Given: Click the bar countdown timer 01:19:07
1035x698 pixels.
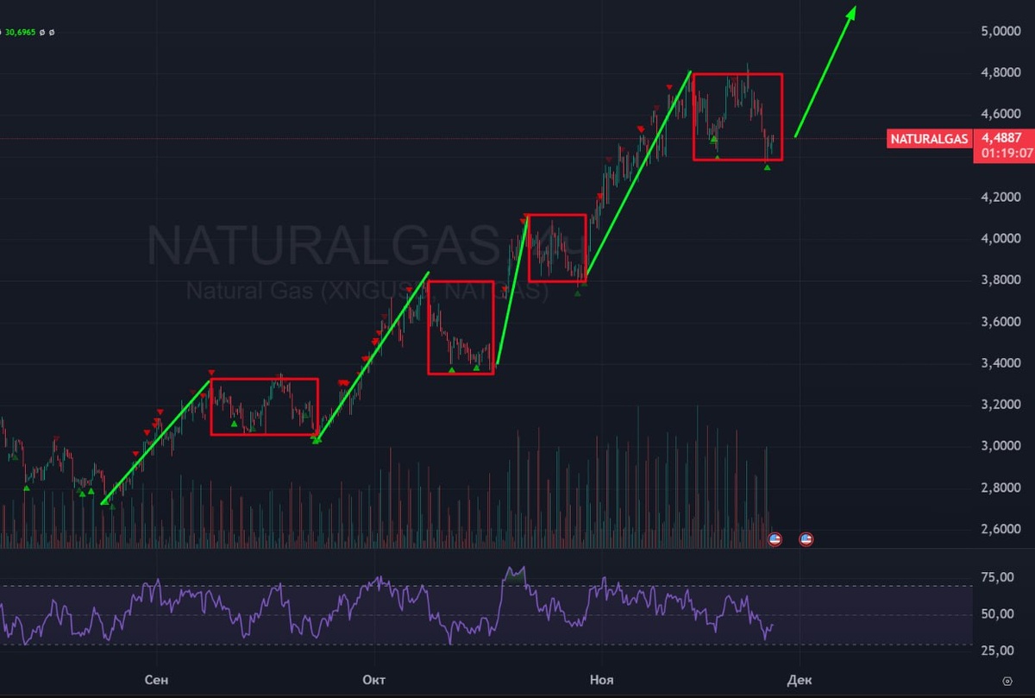Looking at the screenshot, I should click(x=1007, y=153).
